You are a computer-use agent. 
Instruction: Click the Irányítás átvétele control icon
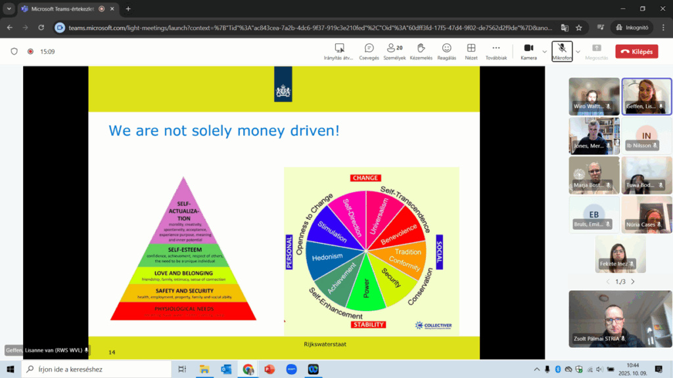point(339,51)
